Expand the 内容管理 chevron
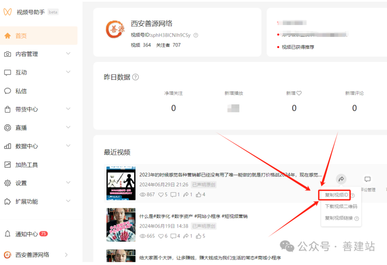The width and height of the screenshot is (387, 265). (68, 53)
